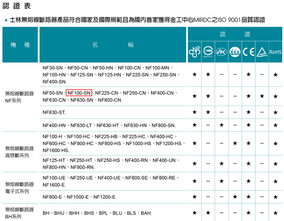Screen dimensions: 284x221
Task: Select the VPC certification logo
Action: click(x=221, y=52)
